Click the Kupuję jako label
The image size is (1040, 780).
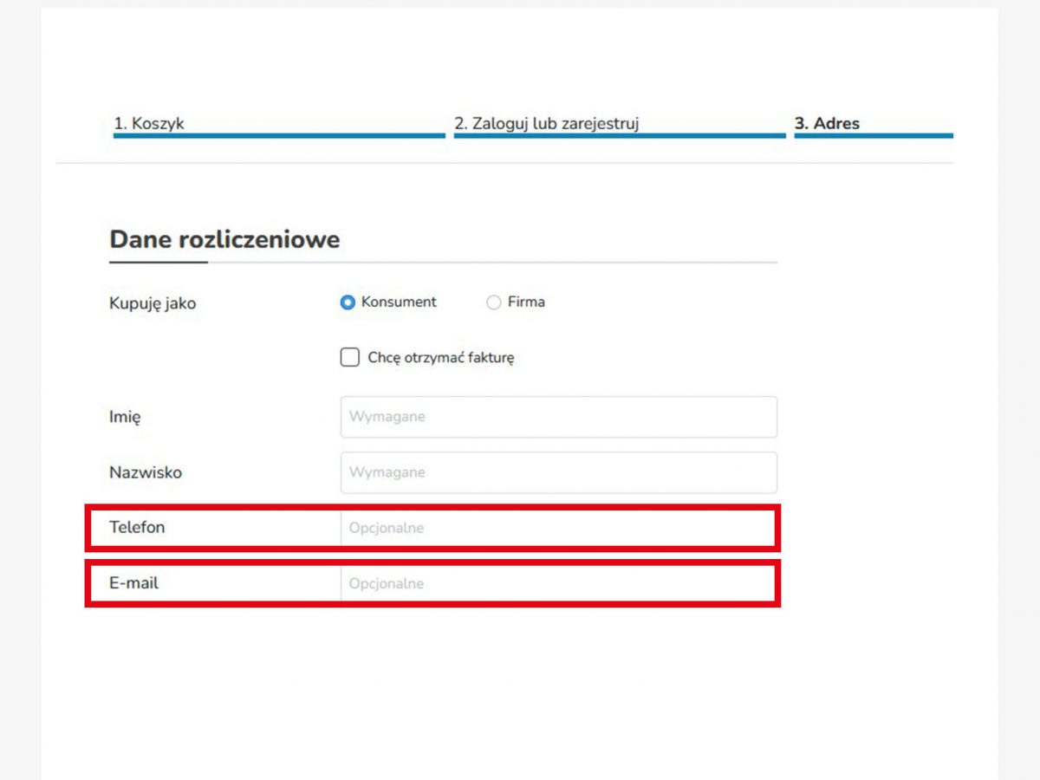coord(153,303)
